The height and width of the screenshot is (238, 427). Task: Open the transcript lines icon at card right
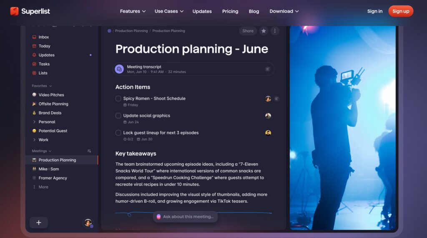(267, 69)
